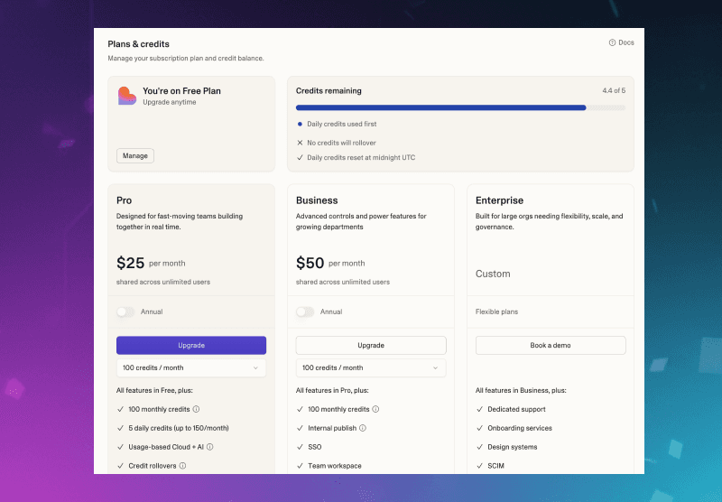Click the Pro plan title
The width and height of the screenshot is (722, 502).
click(124, 200)
